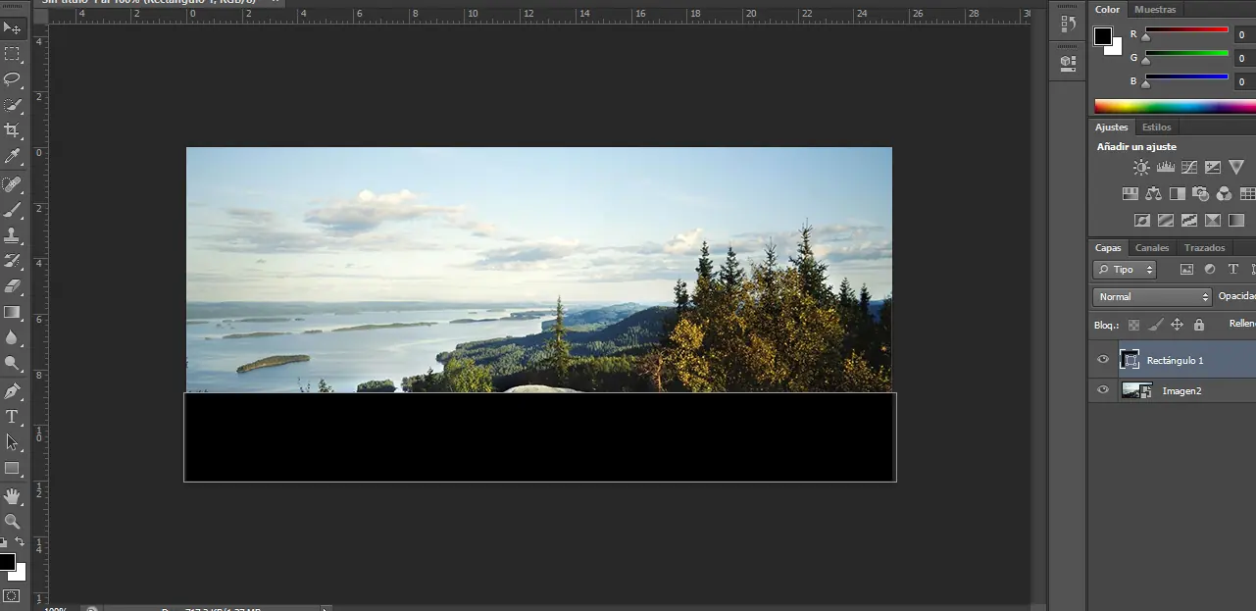
Task: Select the Eraser tool
Action: pyautogui.click(x=12, y=286)
